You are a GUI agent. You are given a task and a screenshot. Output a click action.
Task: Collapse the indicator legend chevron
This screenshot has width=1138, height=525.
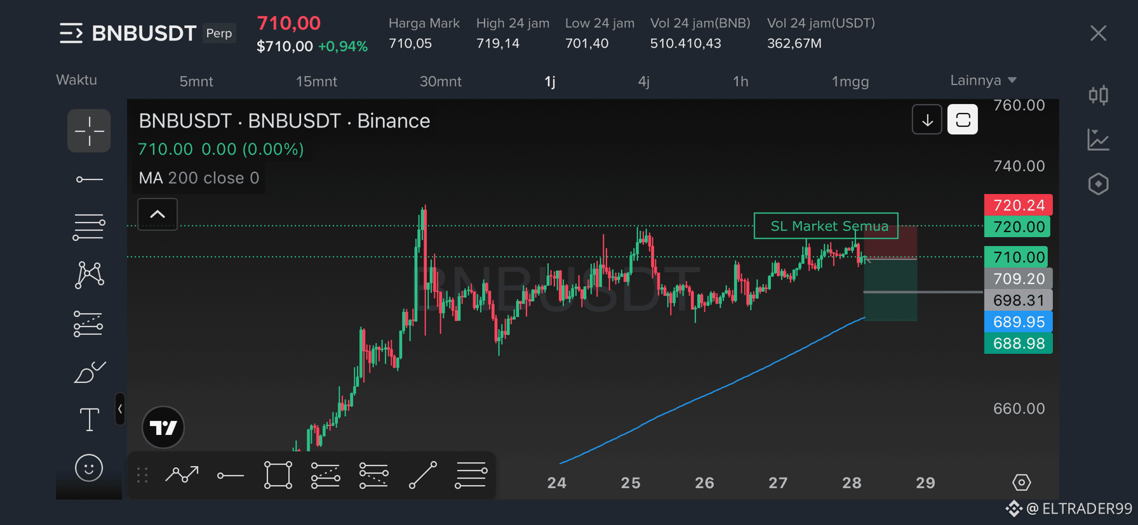pyautogui.click(x=157, y=214)
